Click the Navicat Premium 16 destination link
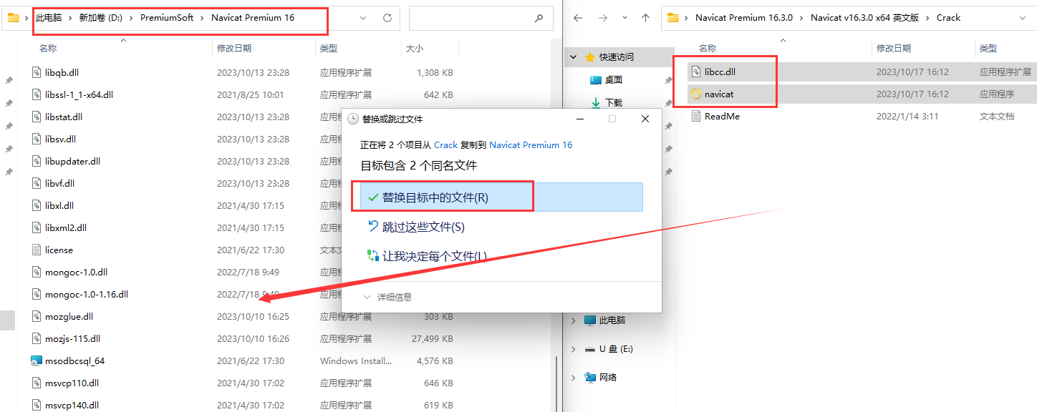This screenshot has width=1037, height=412. click(x=531, y=144)
